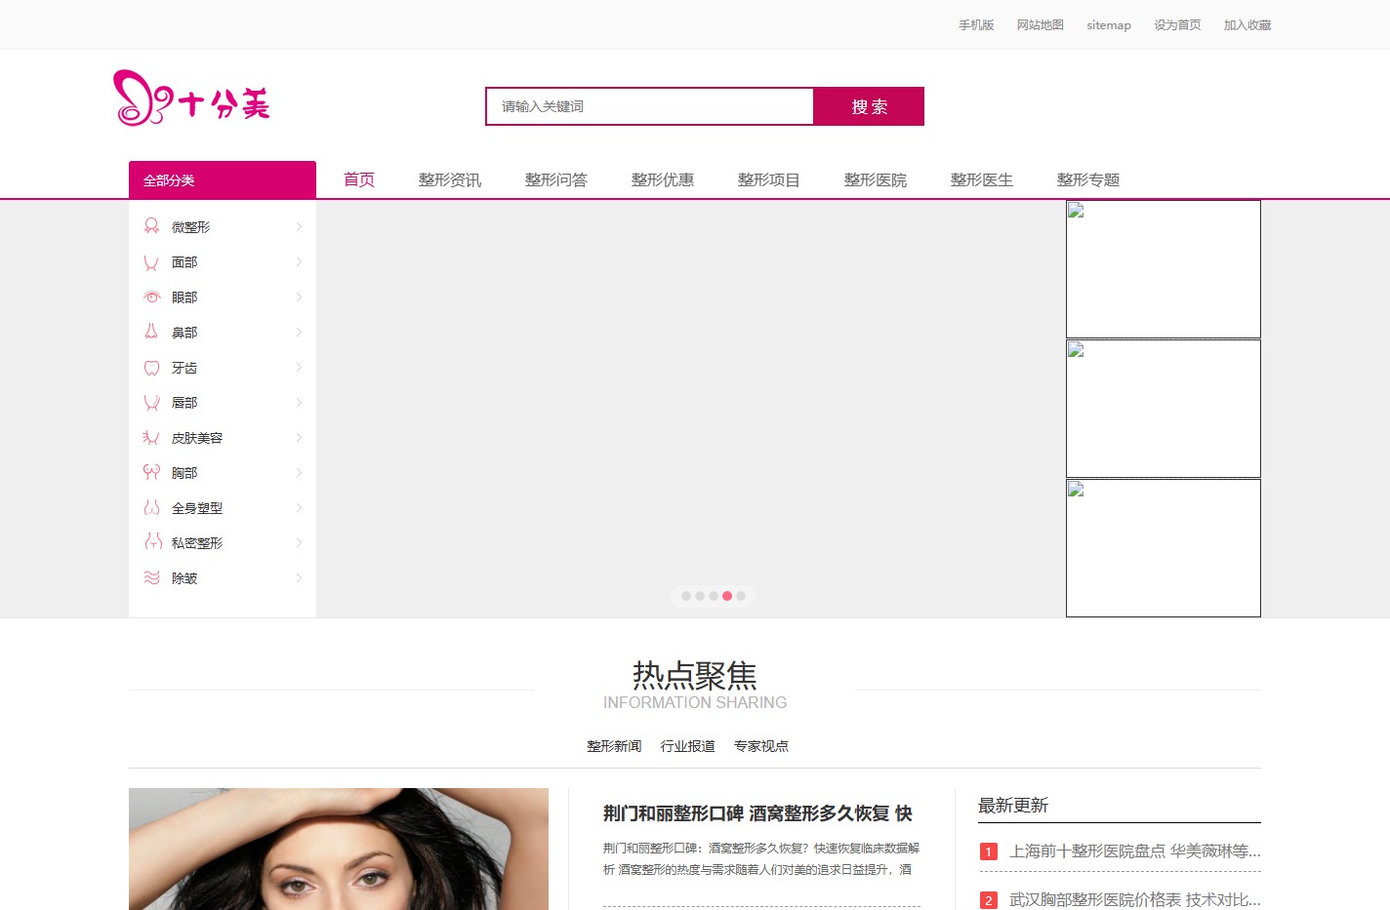
Task: Open the 全部分类 category menu
Action: click(x=223, y=179)
